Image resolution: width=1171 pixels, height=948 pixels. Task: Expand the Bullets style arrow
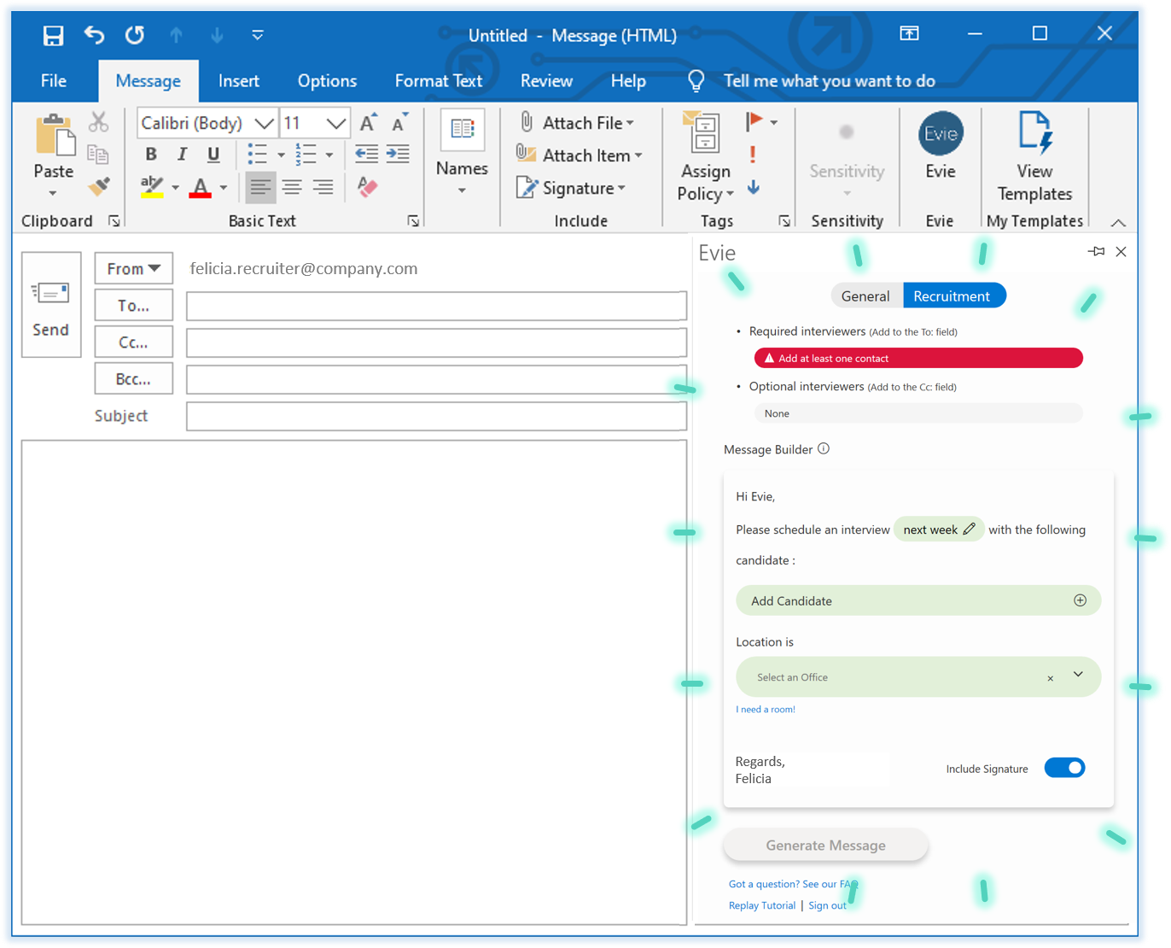click(x=281, y=155)
